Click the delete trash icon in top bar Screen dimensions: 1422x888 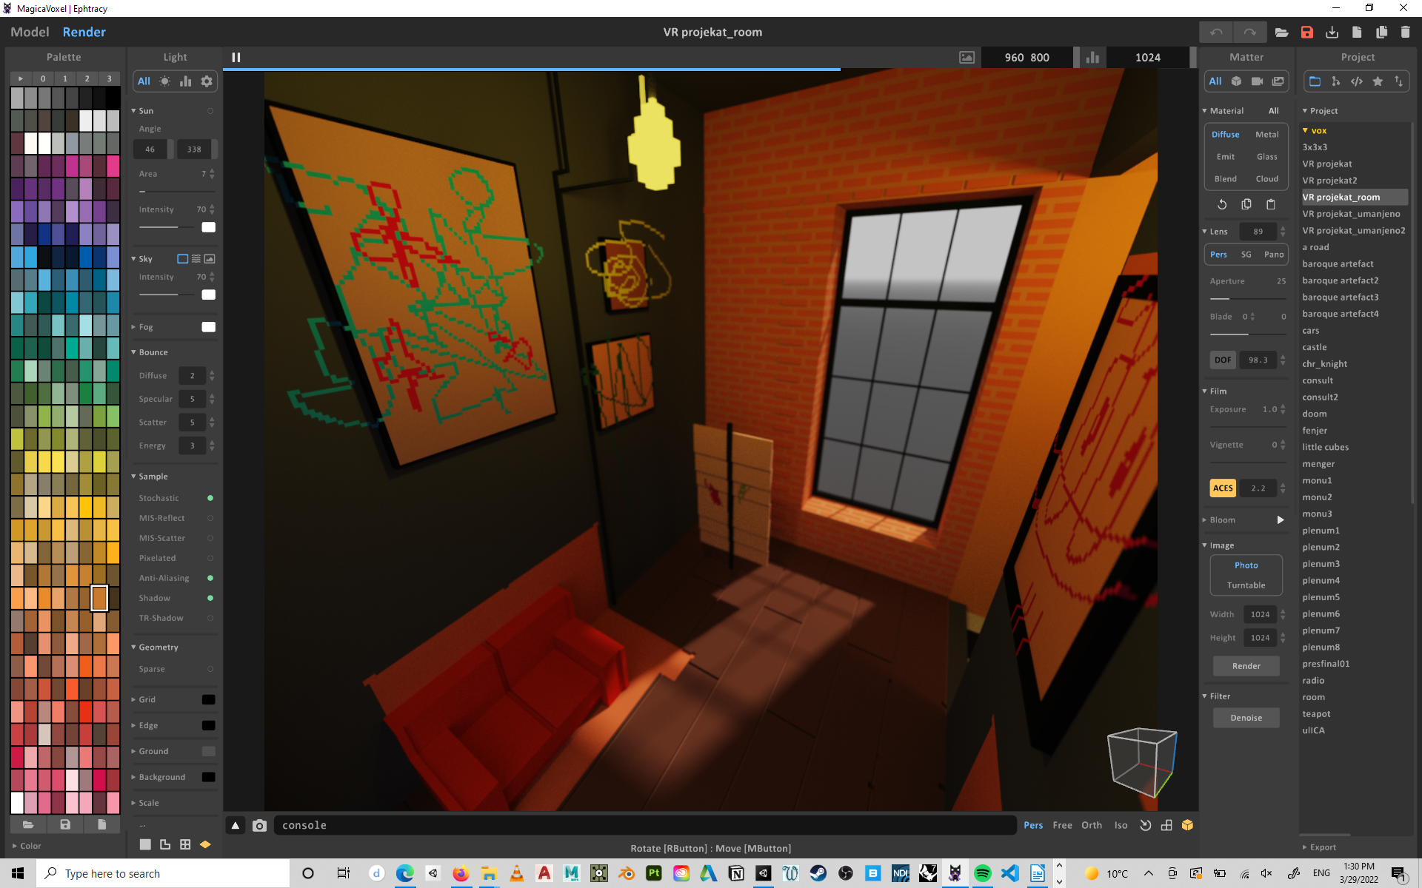(1405, 32)
